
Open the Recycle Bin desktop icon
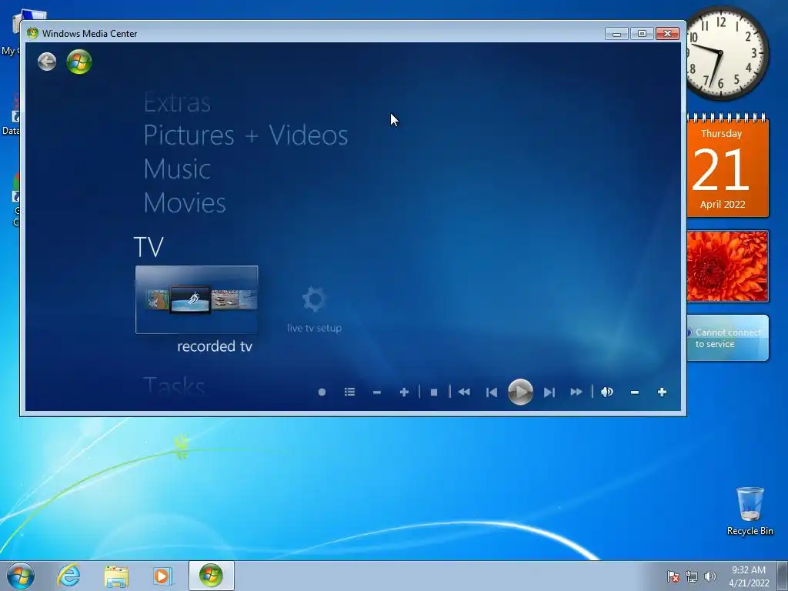(750, 511)
